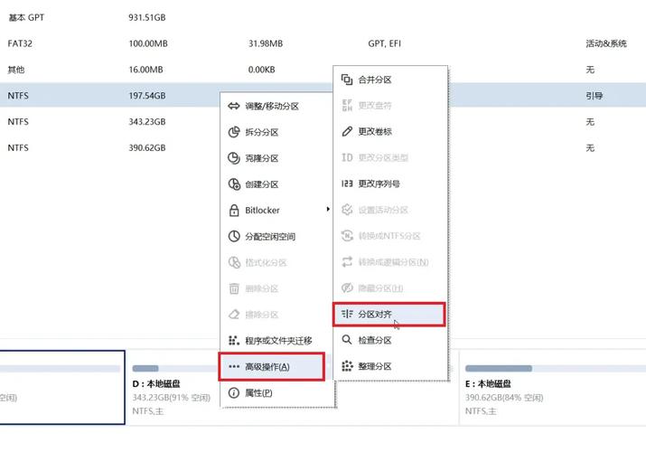Click the Bitlocker padlock icon
646x452 pixels.
234,210
